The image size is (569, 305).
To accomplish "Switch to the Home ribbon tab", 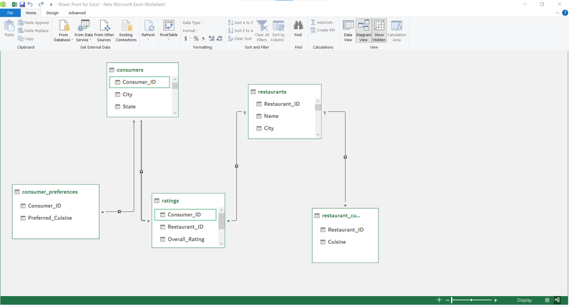I will point(31,13).
